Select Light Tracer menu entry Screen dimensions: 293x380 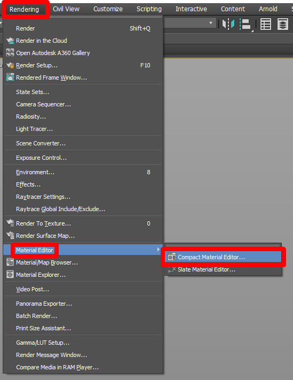83,129
